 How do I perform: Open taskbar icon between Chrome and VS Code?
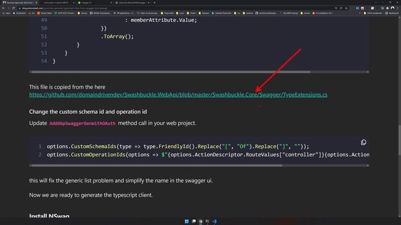pos(207,221)
